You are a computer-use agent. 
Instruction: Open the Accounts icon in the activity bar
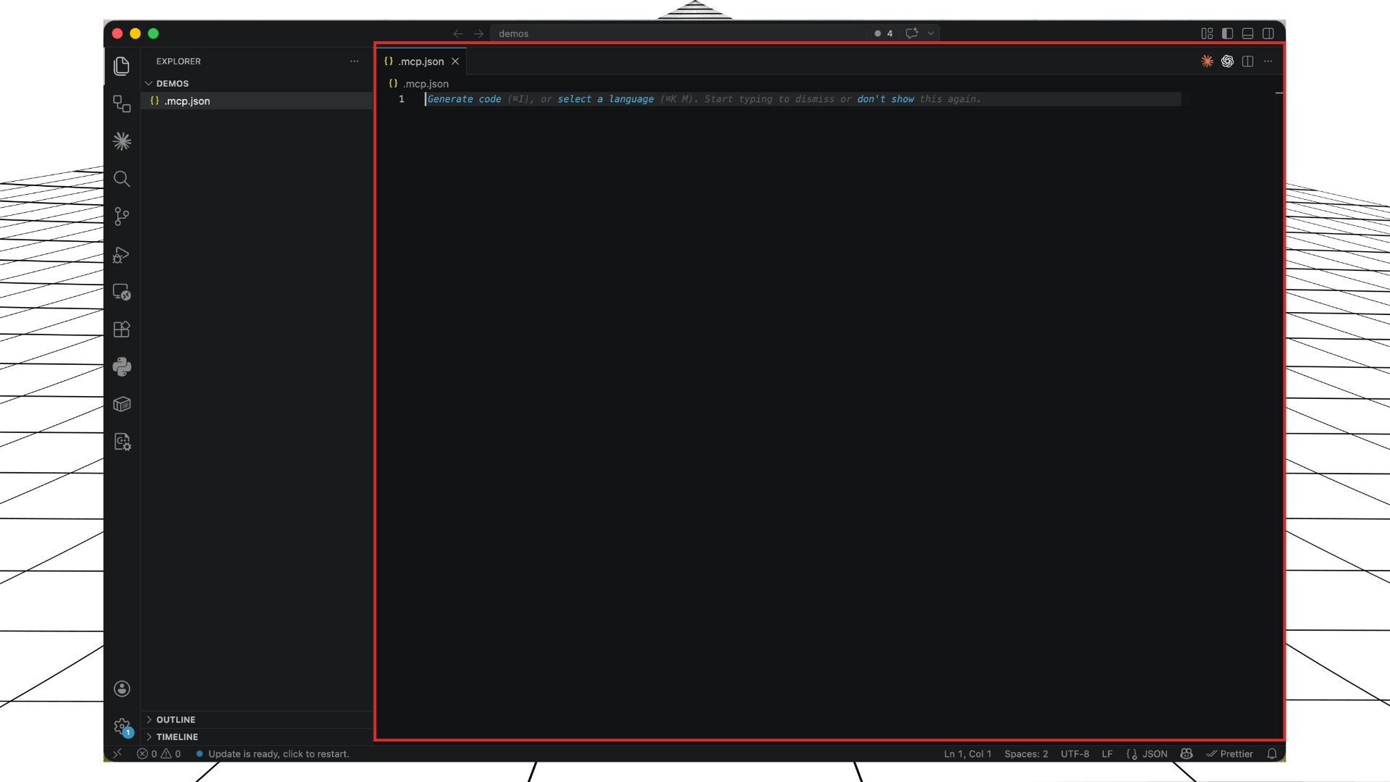122,689
